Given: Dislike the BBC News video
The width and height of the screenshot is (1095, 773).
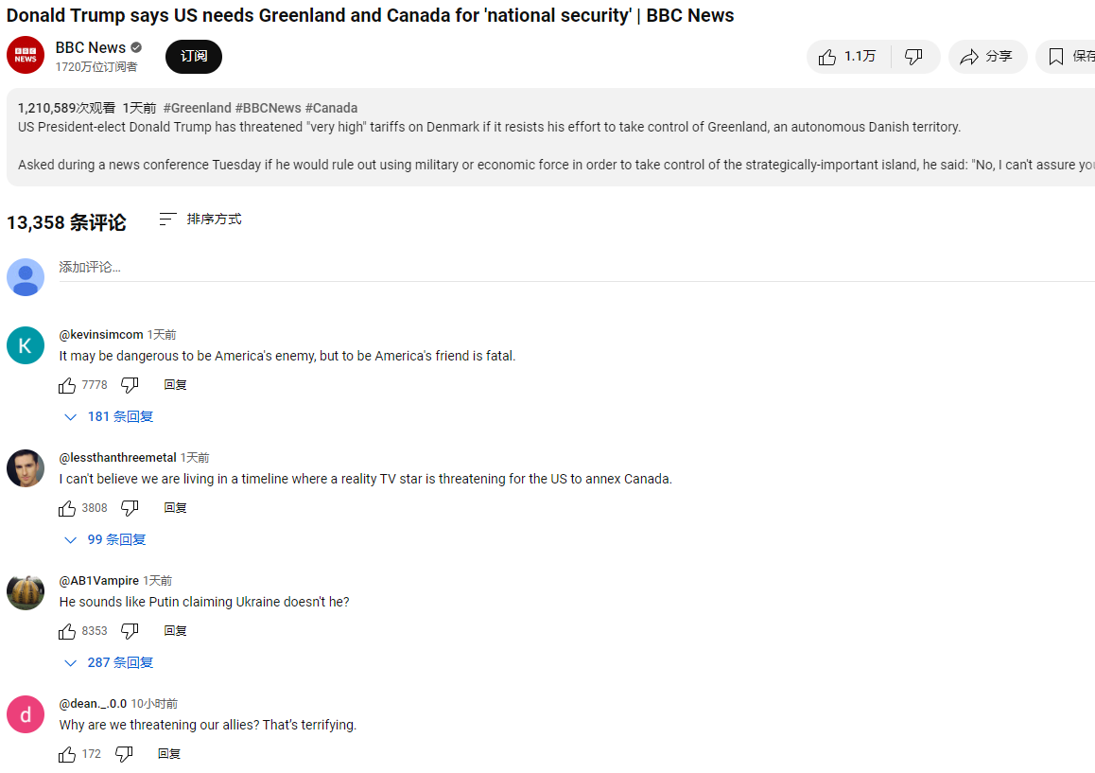Looking at the screenshot, I should click(x=913, y=57).
